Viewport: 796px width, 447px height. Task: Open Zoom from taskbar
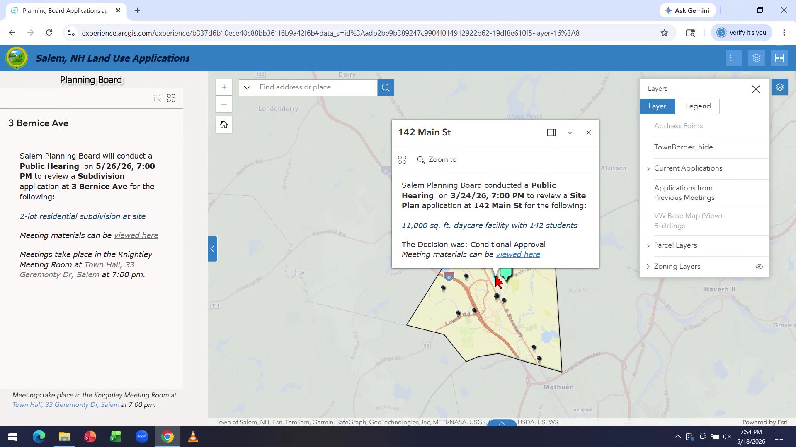[141, 437]
